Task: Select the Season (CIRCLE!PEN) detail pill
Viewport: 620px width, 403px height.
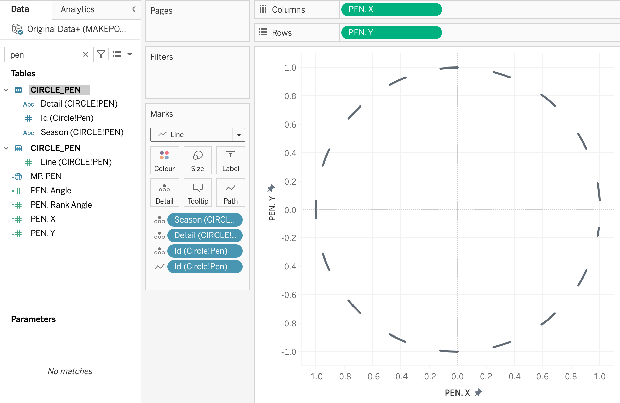Action: tap(205, 220)
